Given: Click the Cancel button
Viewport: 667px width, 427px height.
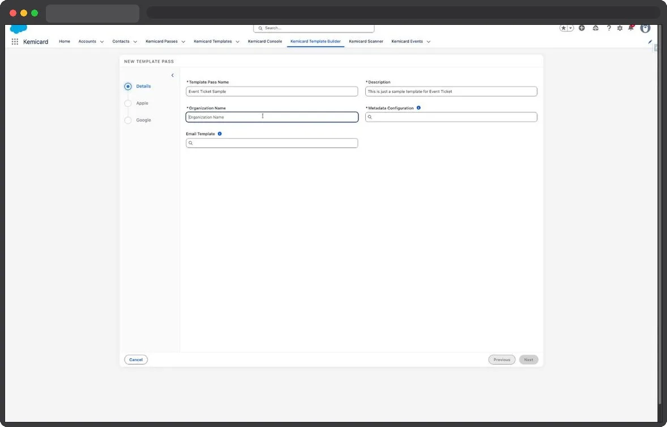Looking at the screenshot, I should click(x=136, y=360).
